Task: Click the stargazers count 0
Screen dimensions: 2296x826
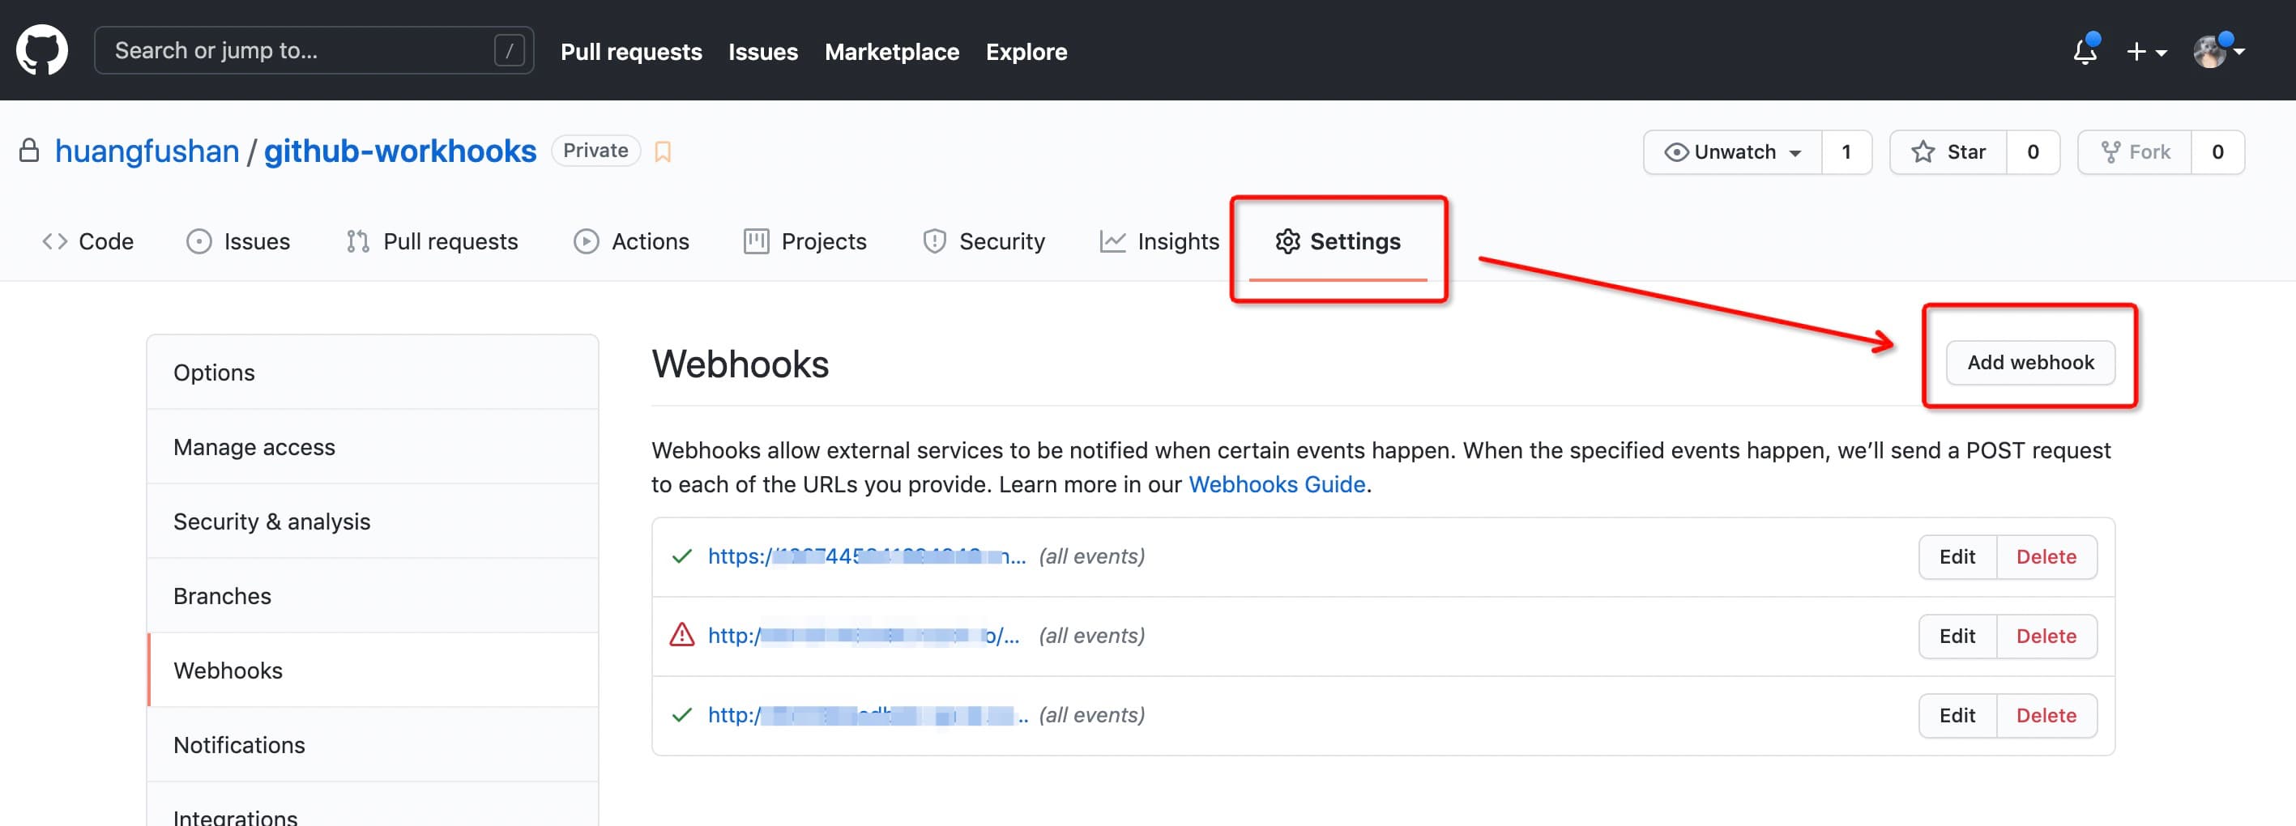Action: click(2033, 152)
